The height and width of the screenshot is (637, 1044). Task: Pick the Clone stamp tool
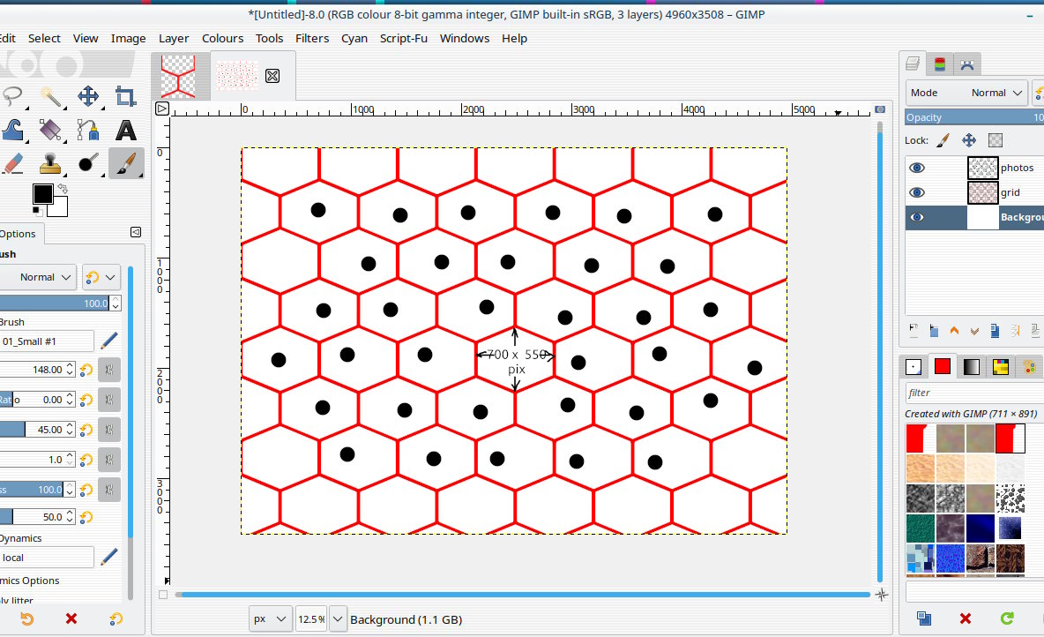click(x=50, y=163)
